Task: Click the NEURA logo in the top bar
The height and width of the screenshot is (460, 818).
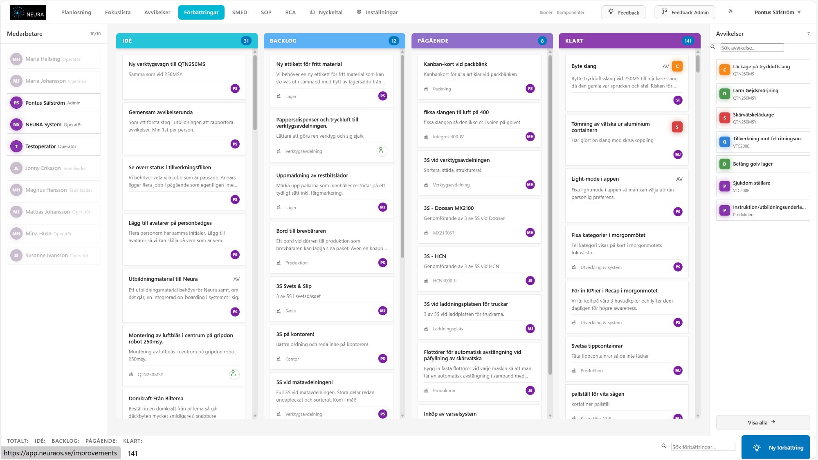Action: (27, 12)
